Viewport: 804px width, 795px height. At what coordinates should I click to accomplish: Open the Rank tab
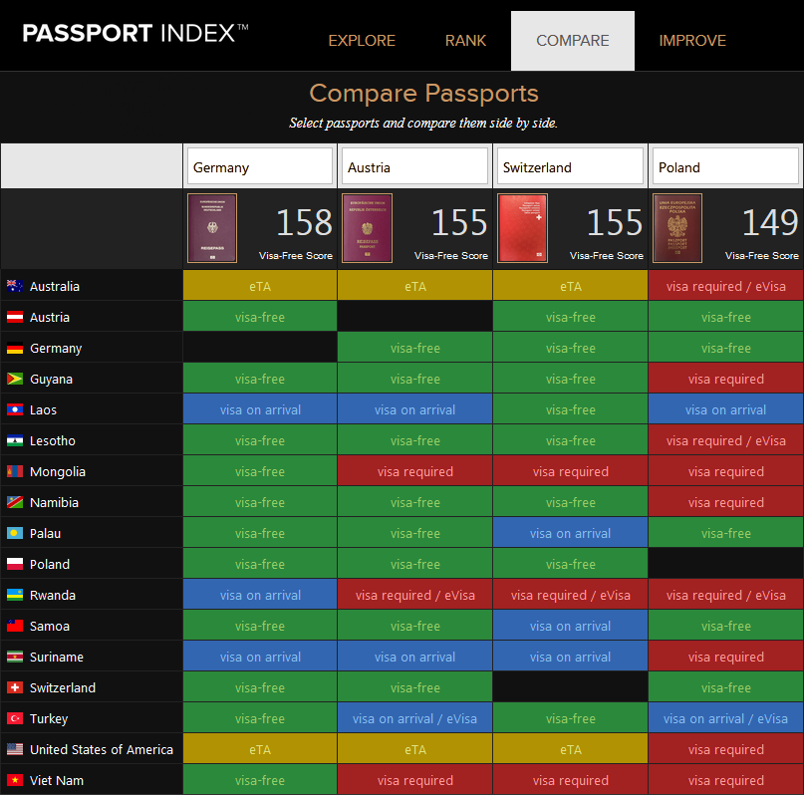[x=466, y=41]
